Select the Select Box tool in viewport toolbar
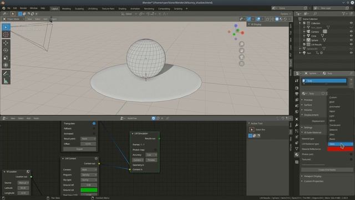355x200 pixels. click(x=6, y=27)
